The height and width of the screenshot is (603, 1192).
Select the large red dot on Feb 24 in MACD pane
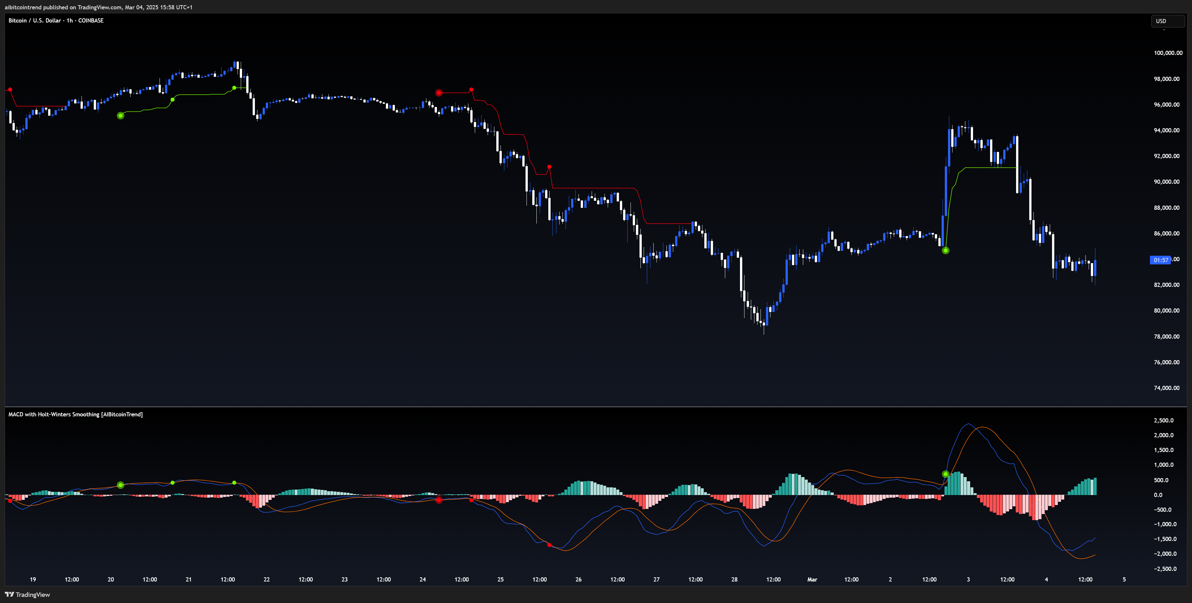tap(439, 500)
